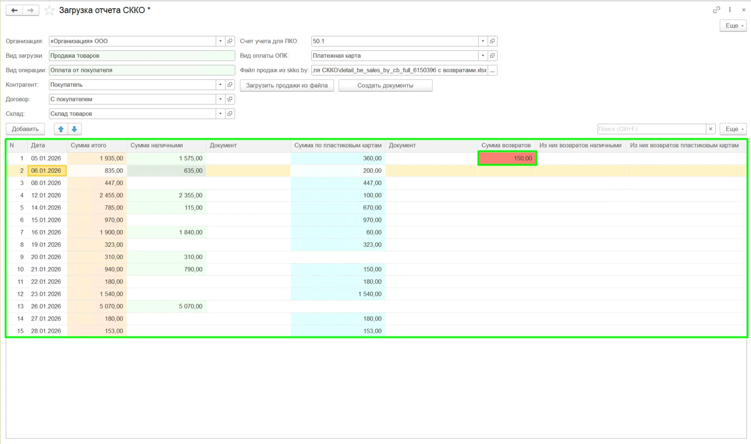This screenshot has width=751, height=444.
Task: Open the table's Еще menu near search
Action: pos(733,129)
